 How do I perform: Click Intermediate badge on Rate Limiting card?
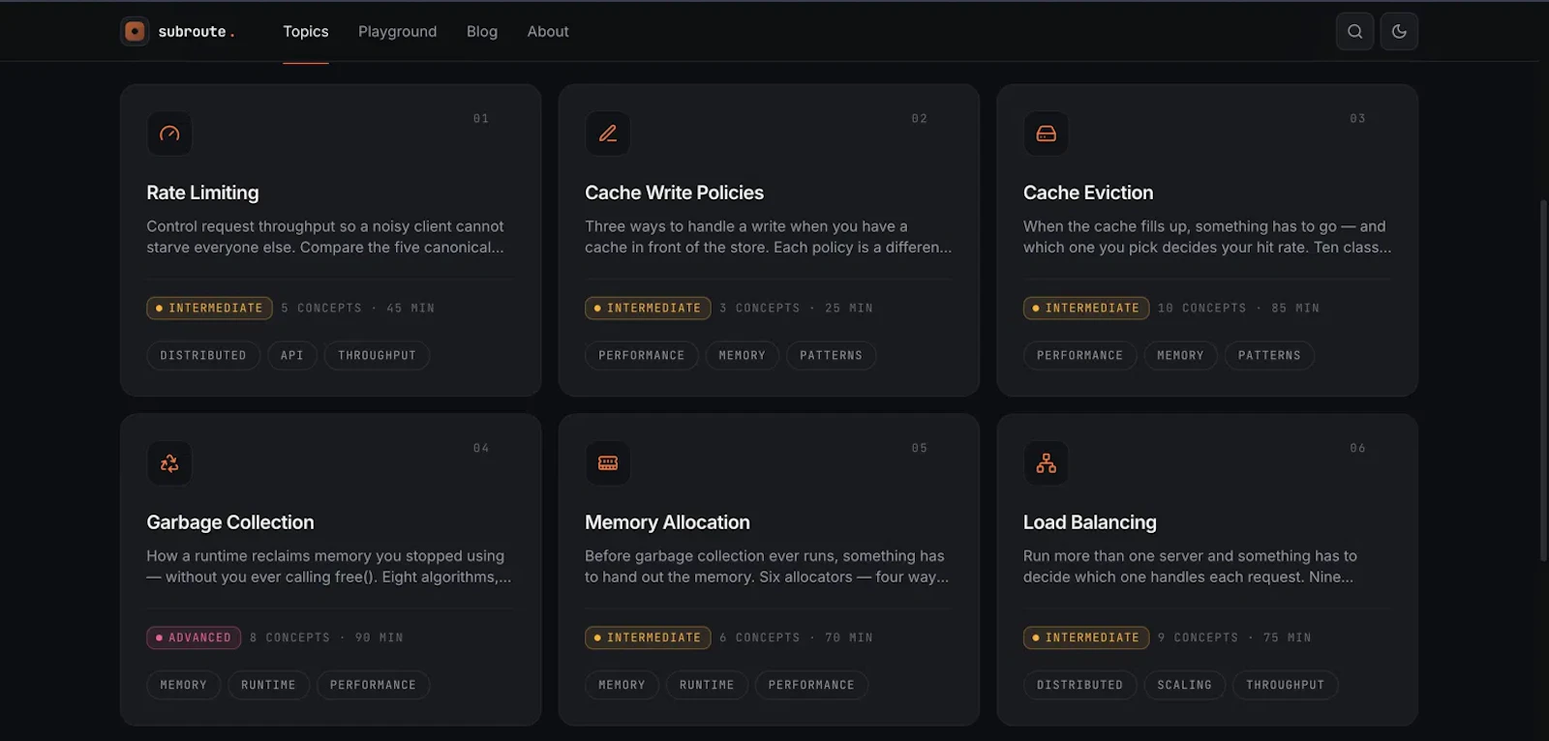click(x=209, y=308)
